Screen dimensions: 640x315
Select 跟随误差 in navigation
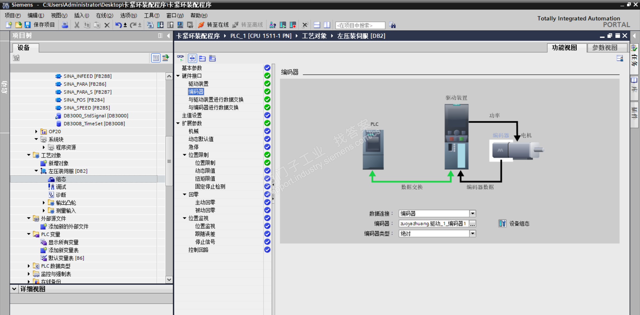tap(205, 234)
